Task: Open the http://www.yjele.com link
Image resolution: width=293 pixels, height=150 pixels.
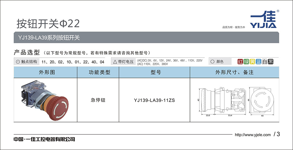Action: click(252, 135)
